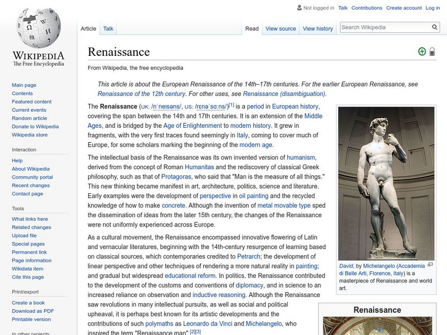Click the Create account link
This screenshot has height=335, width=447.
tap(404, 8)
